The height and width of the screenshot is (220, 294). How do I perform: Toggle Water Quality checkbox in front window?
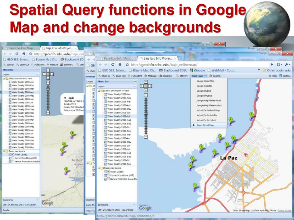(x=108, y=171)
